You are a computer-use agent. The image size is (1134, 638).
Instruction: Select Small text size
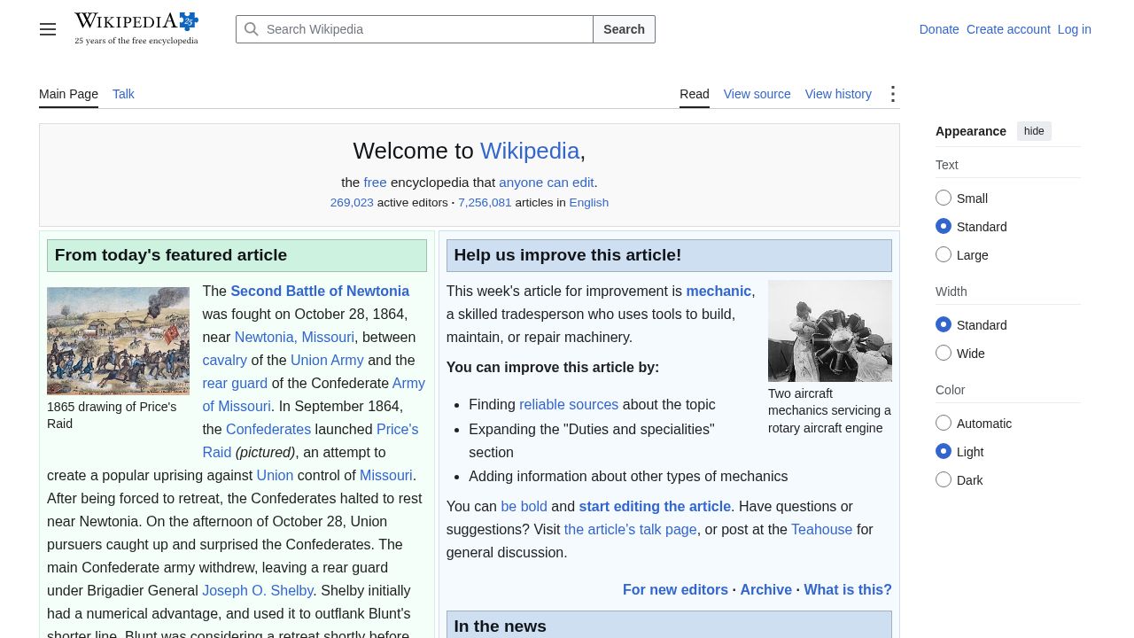(944, 198)
